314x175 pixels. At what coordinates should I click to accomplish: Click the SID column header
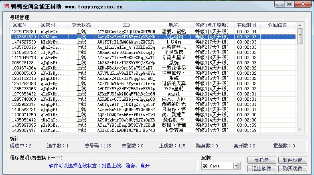(x=126, y=25)
